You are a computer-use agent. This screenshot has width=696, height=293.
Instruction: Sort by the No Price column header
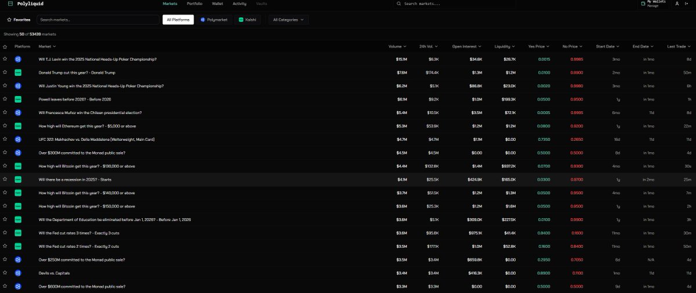click(x=572, y=46)
